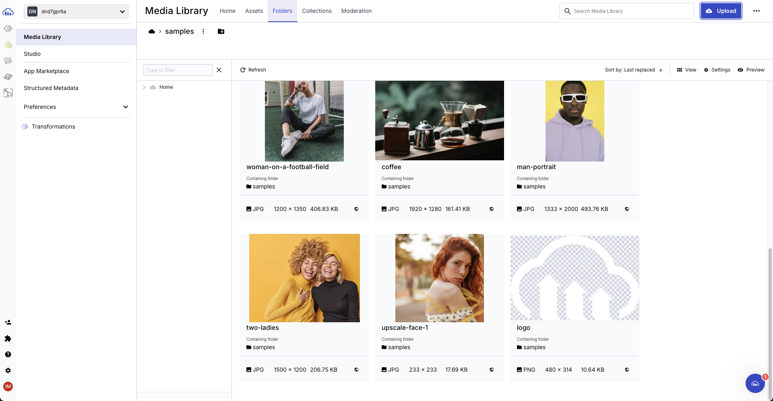Switch to the Moderation tab
The width and height of the screenshot is (773, 401).
[x=356, y=11]
